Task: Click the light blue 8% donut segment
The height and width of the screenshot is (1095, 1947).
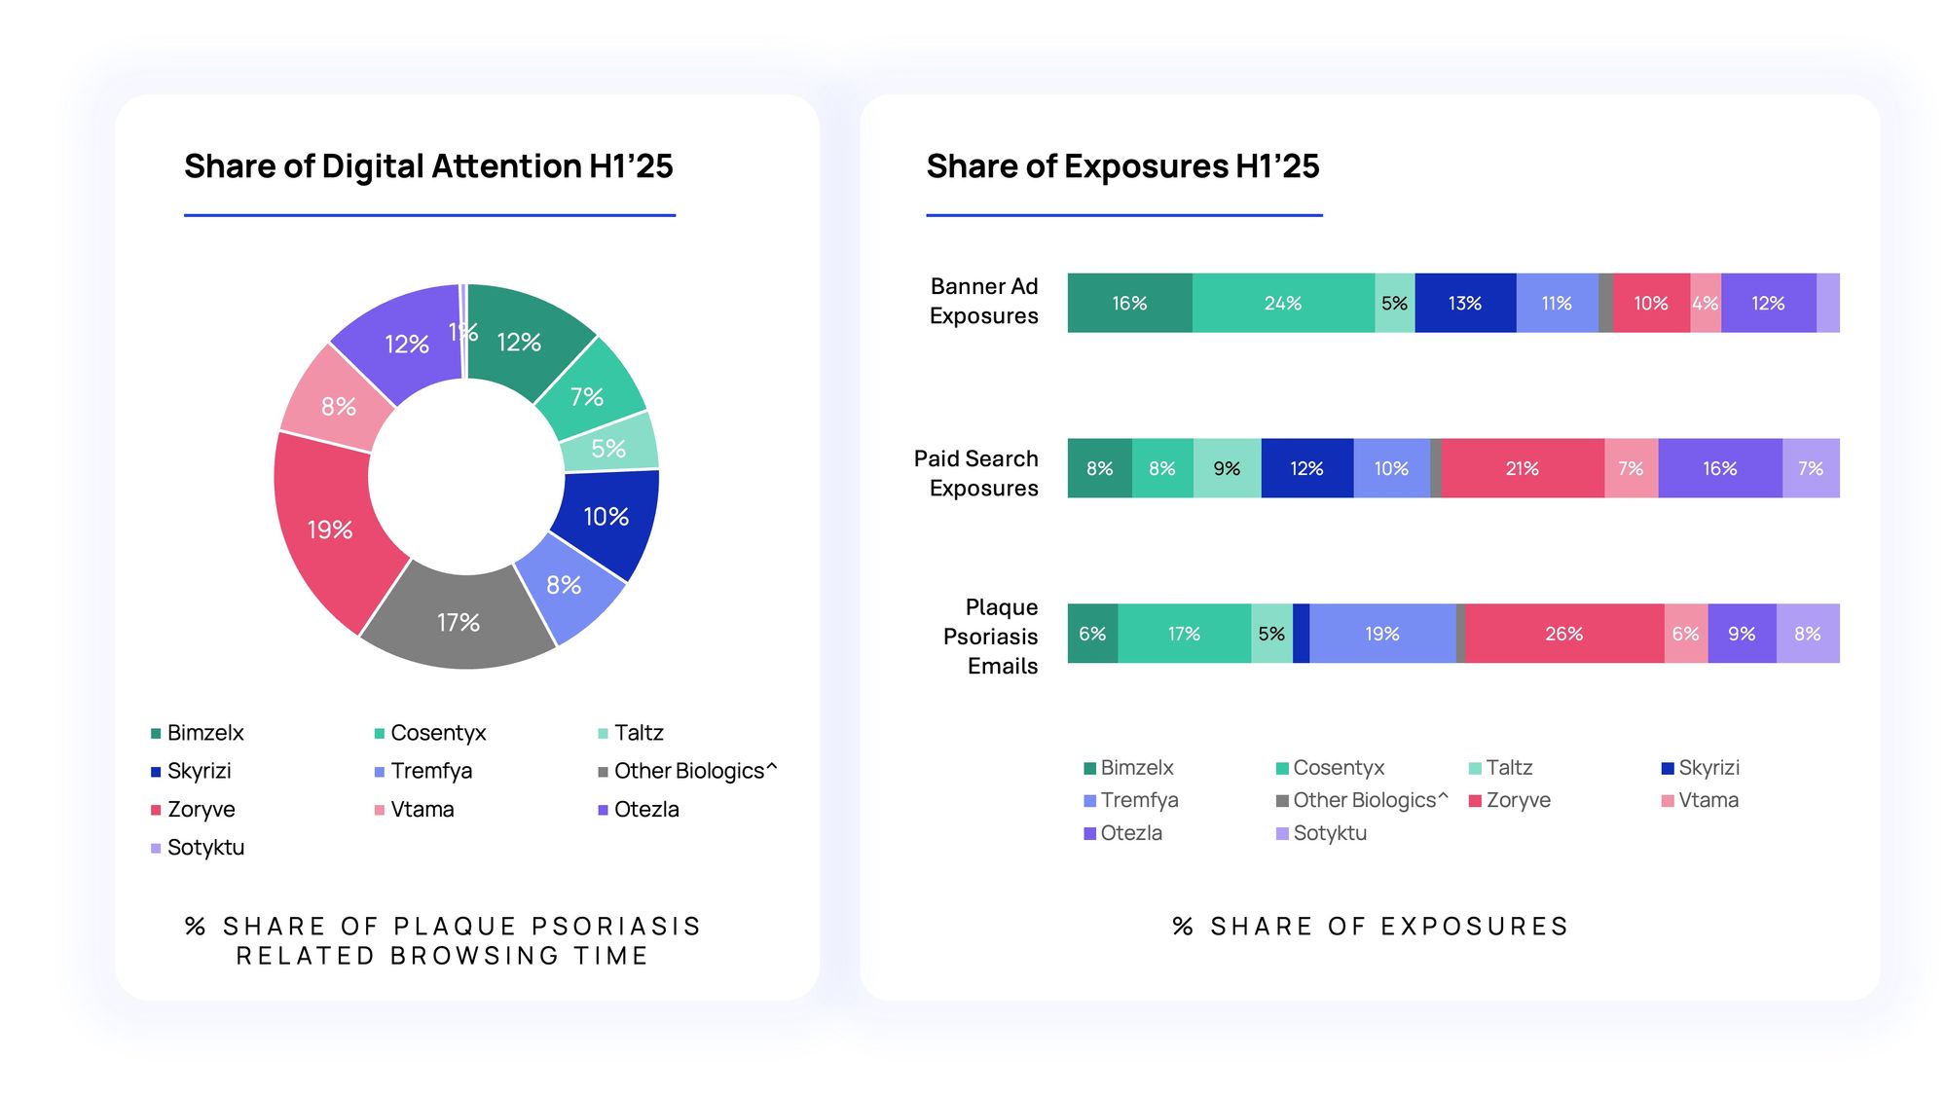Action: click(x=569, y=587)
